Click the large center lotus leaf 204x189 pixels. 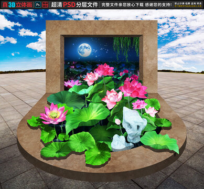88,117
